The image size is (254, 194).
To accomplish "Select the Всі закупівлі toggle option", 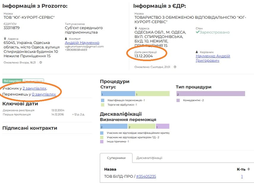I will click(12, 81).
